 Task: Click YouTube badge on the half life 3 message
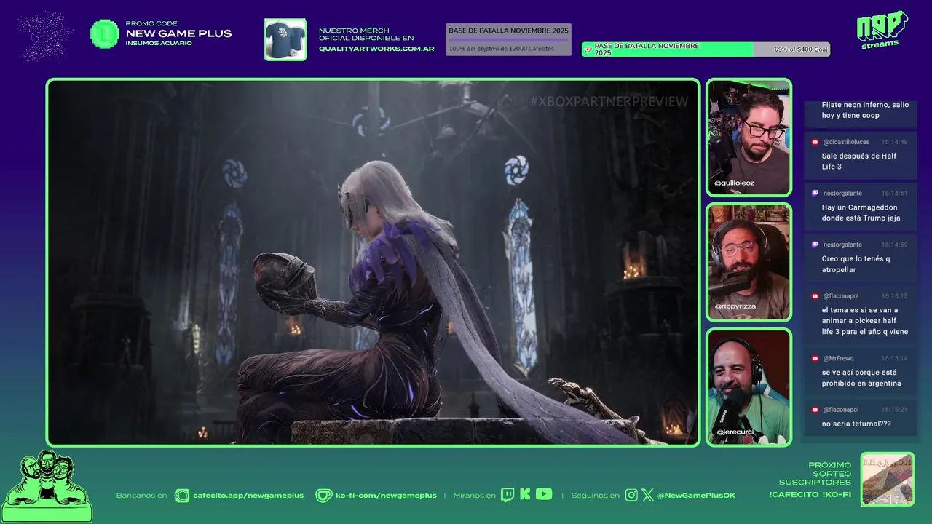click(x=815, y=296)
